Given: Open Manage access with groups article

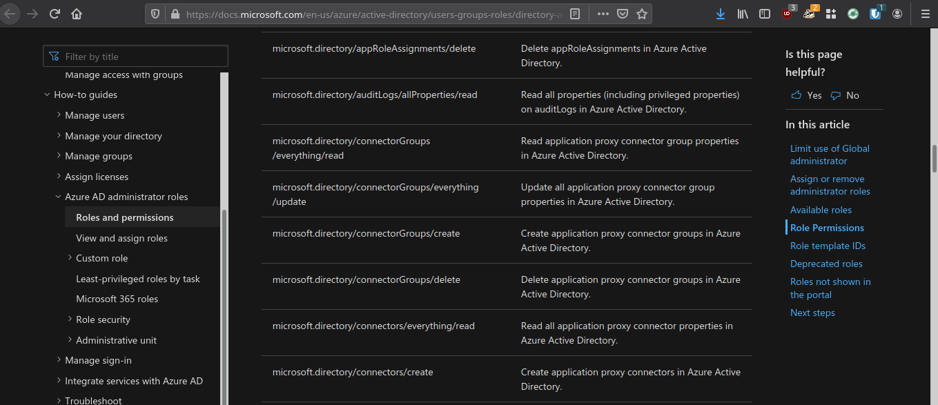Looking at the screenshot, I should [124, 75].
